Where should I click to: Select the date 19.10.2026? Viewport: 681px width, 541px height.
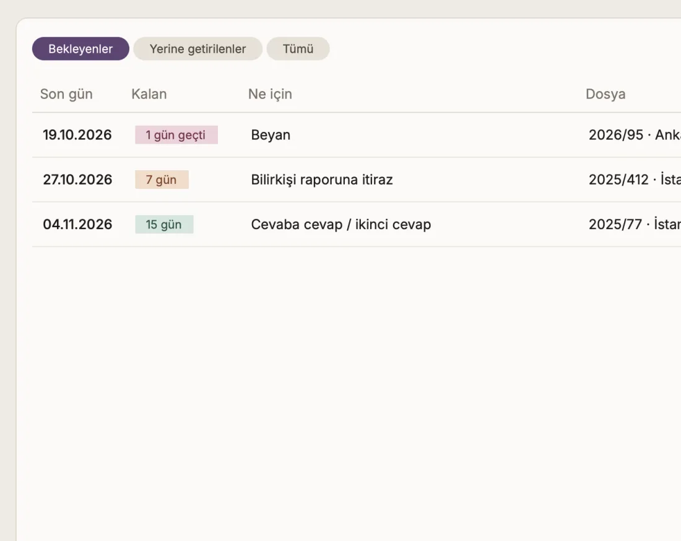77,134
